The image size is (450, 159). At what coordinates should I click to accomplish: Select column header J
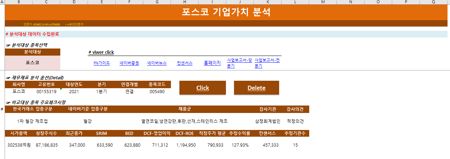click(x=240, y=2)
